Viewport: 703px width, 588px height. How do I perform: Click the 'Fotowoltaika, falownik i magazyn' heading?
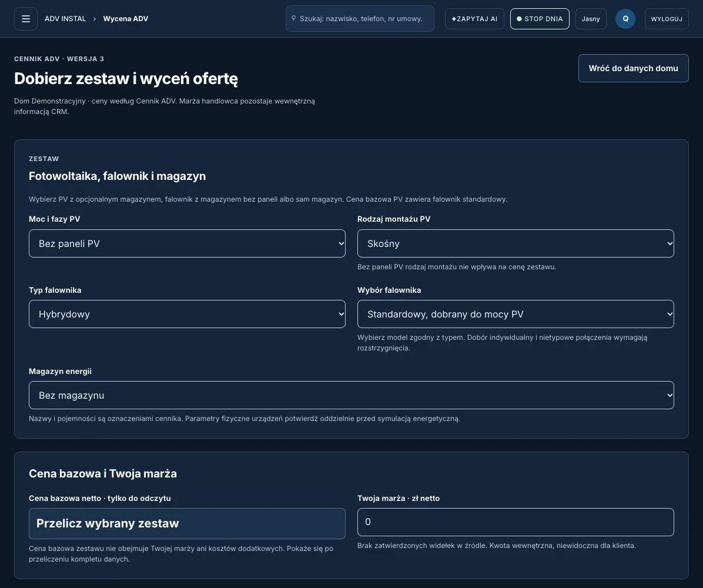pyautogui.click(x=118, y=176)
